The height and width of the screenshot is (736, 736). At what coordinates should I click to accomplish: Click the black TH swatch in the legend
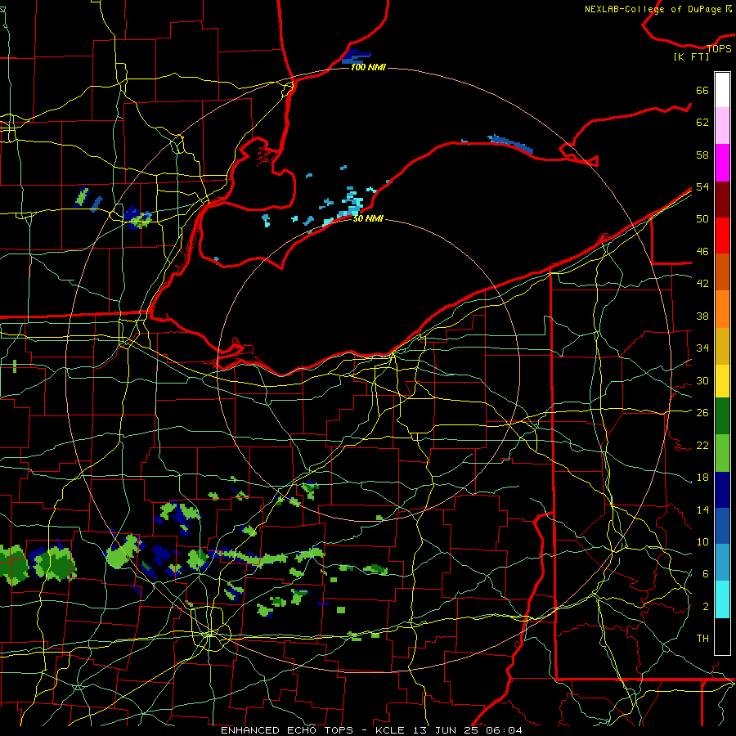click(722, 636)
